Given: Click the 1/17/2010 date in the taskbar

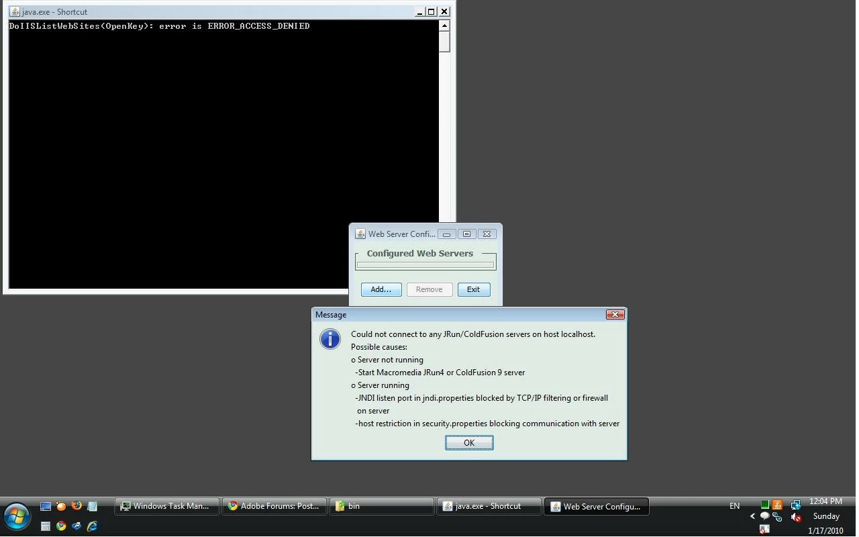Looking at the screenshot, I should 825,530.
